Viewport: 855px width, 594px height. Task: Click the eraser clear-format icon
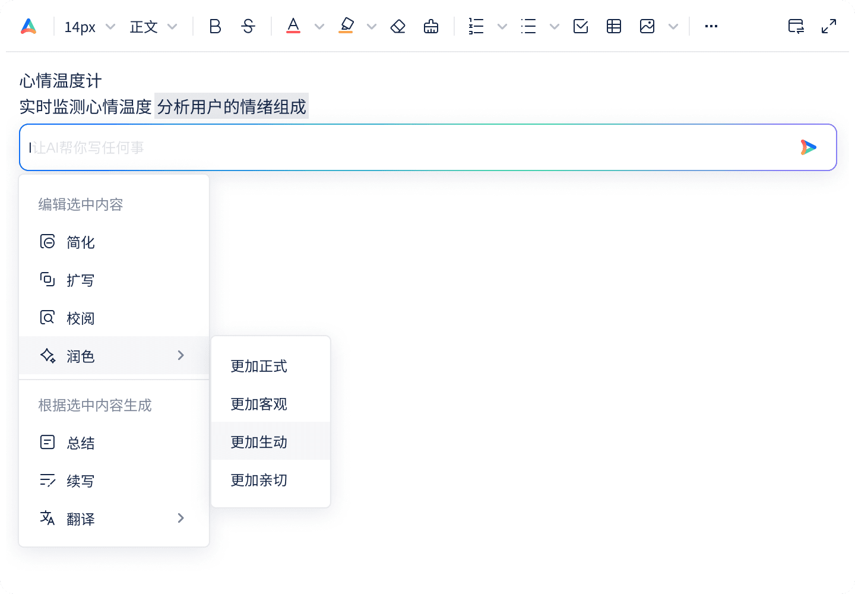pos(398,26)
